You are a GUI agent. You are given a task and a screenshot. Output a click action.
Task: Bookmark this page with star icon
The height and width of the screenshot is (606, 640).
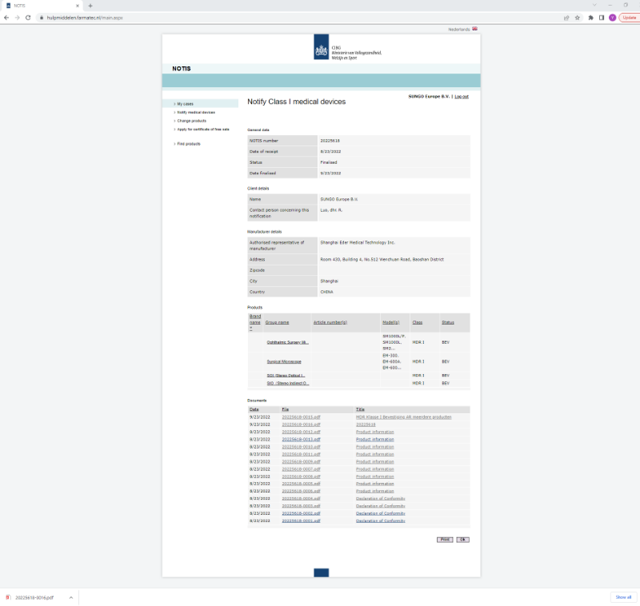[x=577, y=17]
